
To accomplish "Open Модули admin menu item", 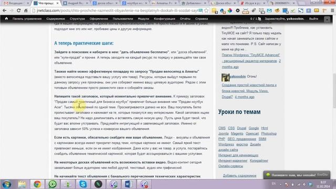I will pyautogui.click(x=143, y=19).
